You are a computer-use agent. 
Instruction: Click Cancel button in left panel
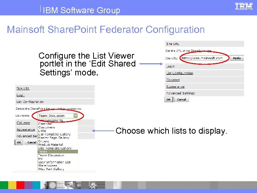tap(31, 142)
